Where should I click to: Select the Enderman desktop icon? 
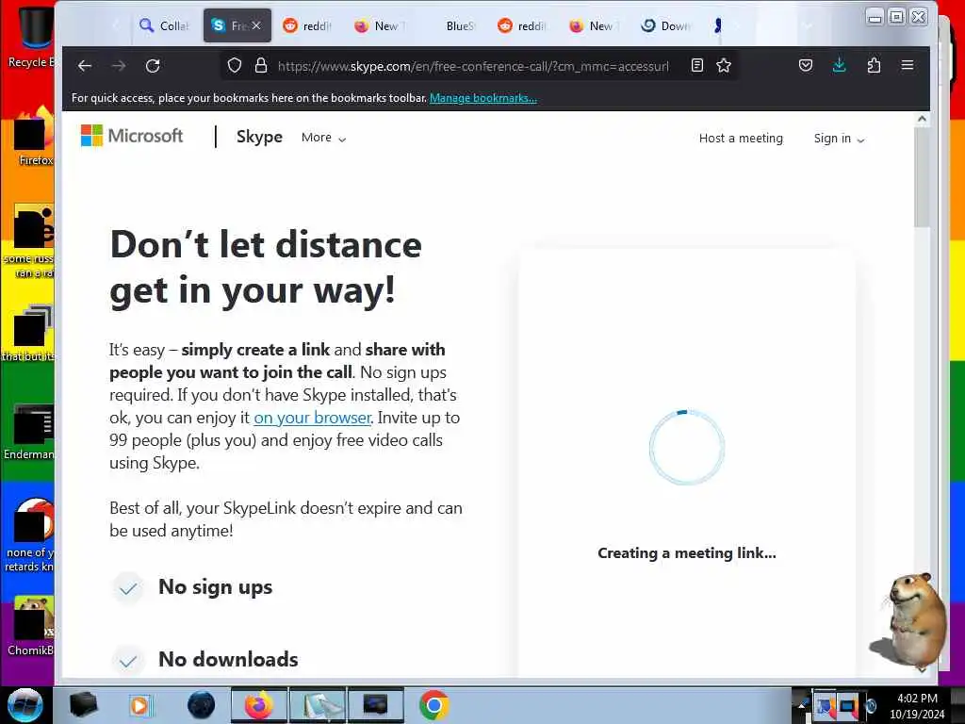pos(29,433)
